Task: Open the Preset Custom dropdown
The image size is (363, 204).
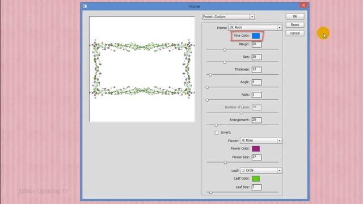Action: pos(228,16)
